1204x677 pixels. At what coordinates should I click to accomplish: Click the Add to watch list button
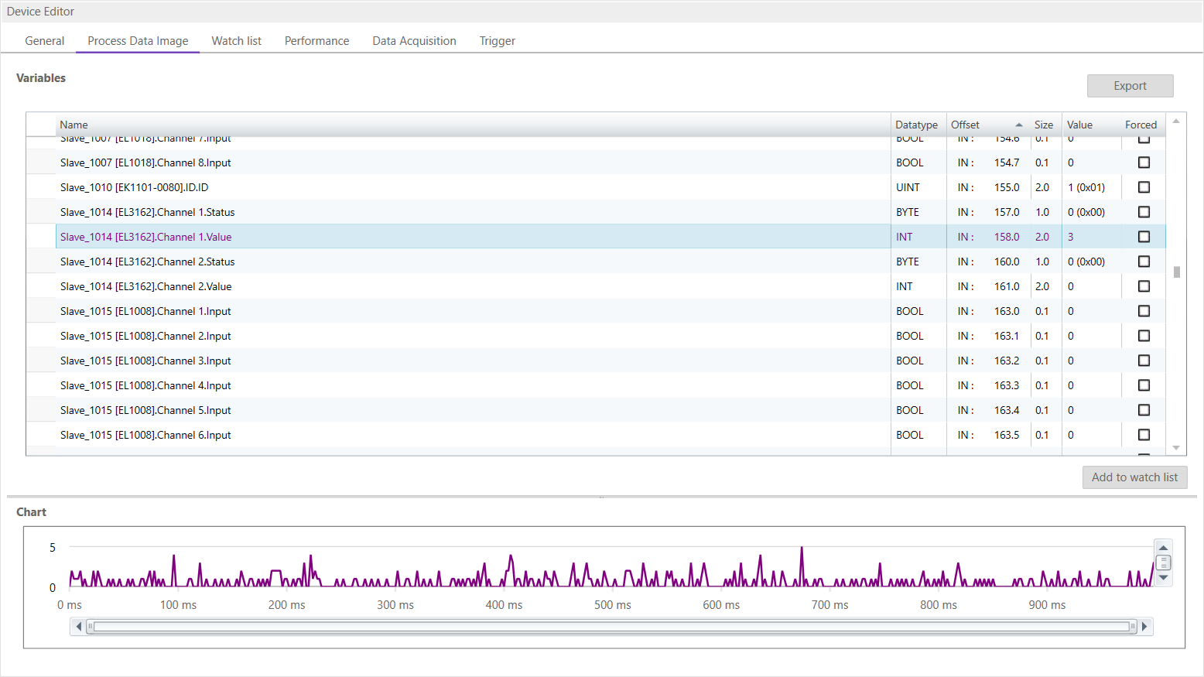[1134, 477]
